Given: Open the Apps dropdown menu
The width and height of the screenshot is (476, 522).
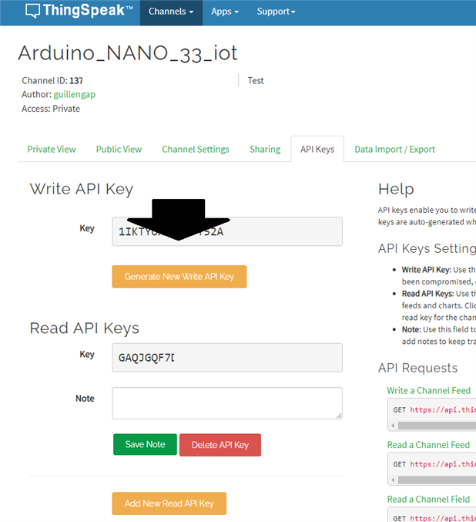Looking at the screenshot, I should click(x=225, y=12).
